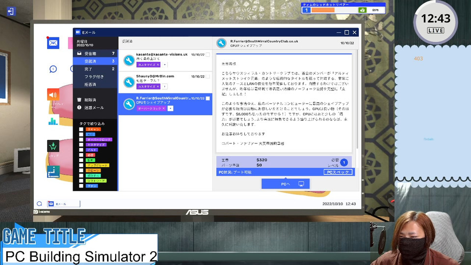The width and height of the screenshot is (471, 265).
Task: Click the yellow アップグレード tag color label
Action: point(97,165)
